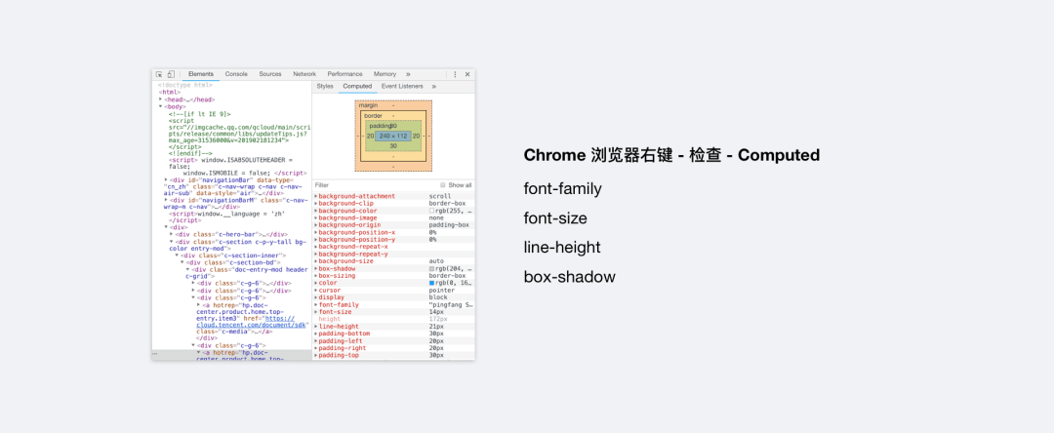Expand the line-height computed property
This screenshot has width=1054, height=433.
click(x=315, y=327)
